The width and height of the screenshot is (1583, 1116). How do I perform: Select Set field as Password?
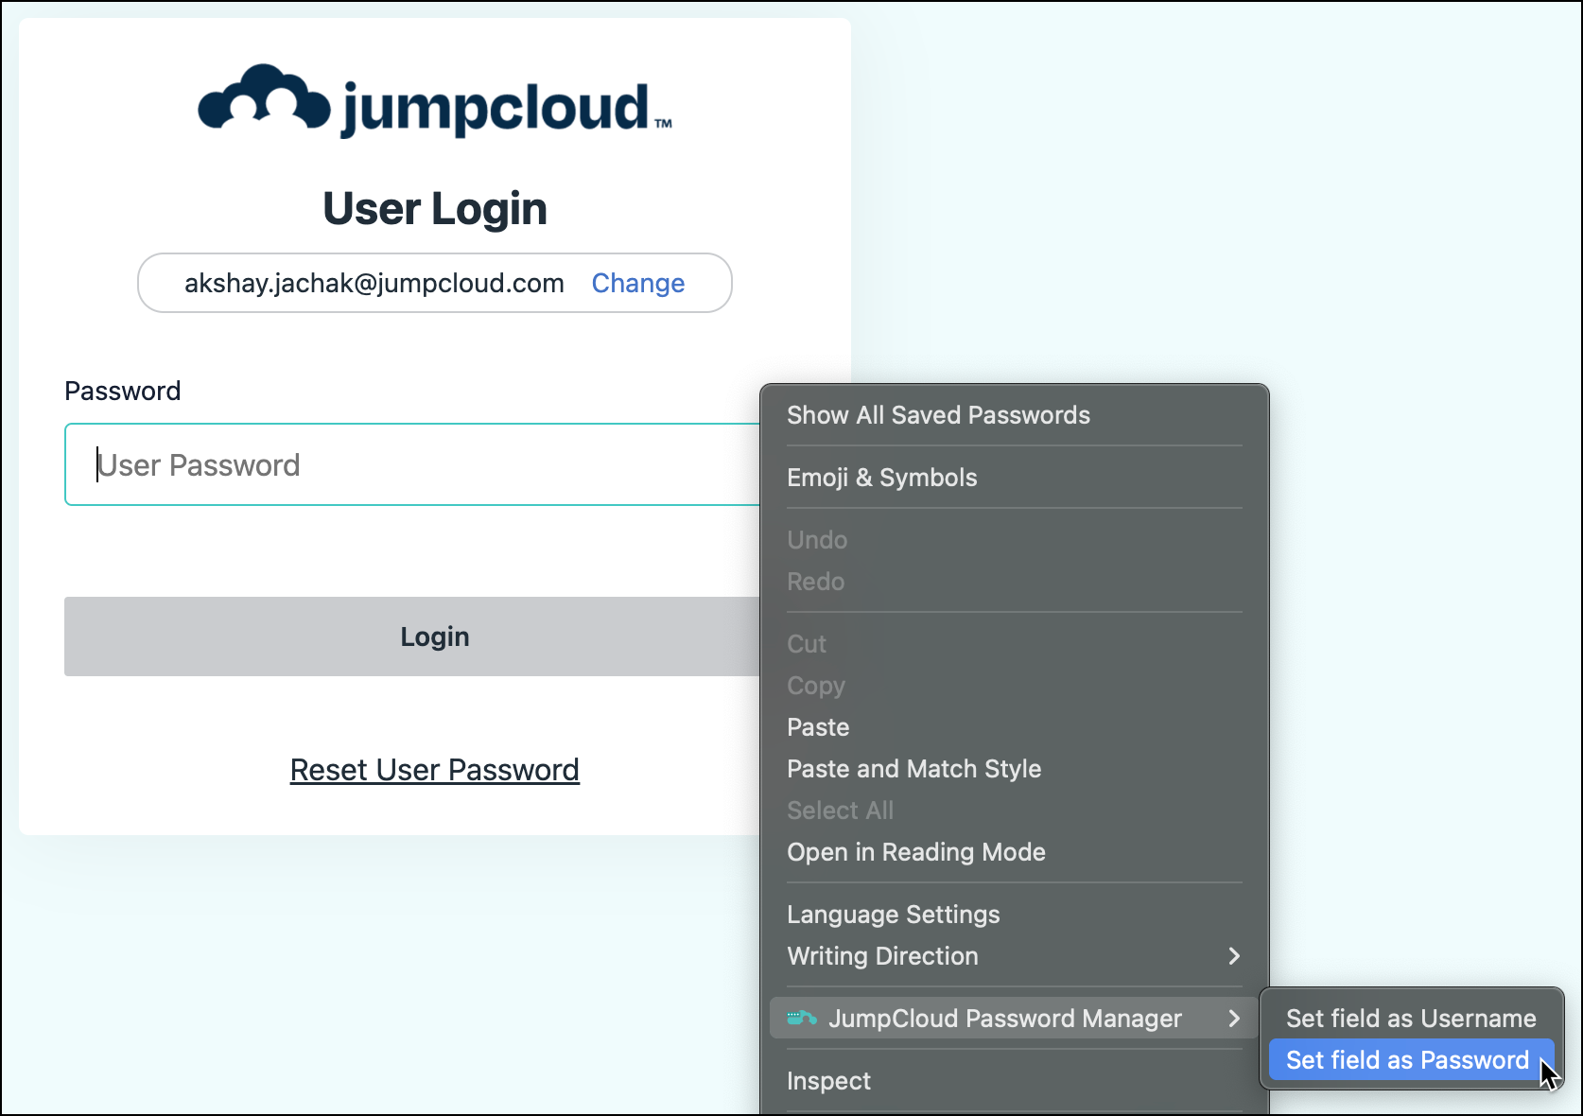(x=1406, y=1059)
